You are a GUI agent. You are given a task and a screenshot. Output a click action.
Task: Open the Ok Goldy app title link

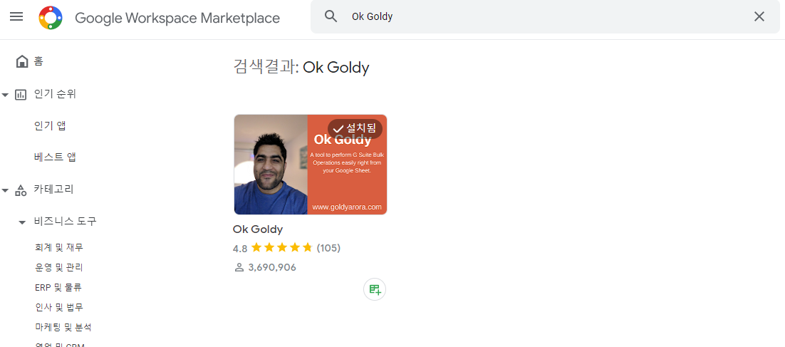258,229
